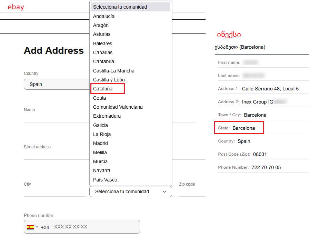
Task: Click the Spain flag icon in phone field
Action: pyautogui.click(x=30, y=227)
